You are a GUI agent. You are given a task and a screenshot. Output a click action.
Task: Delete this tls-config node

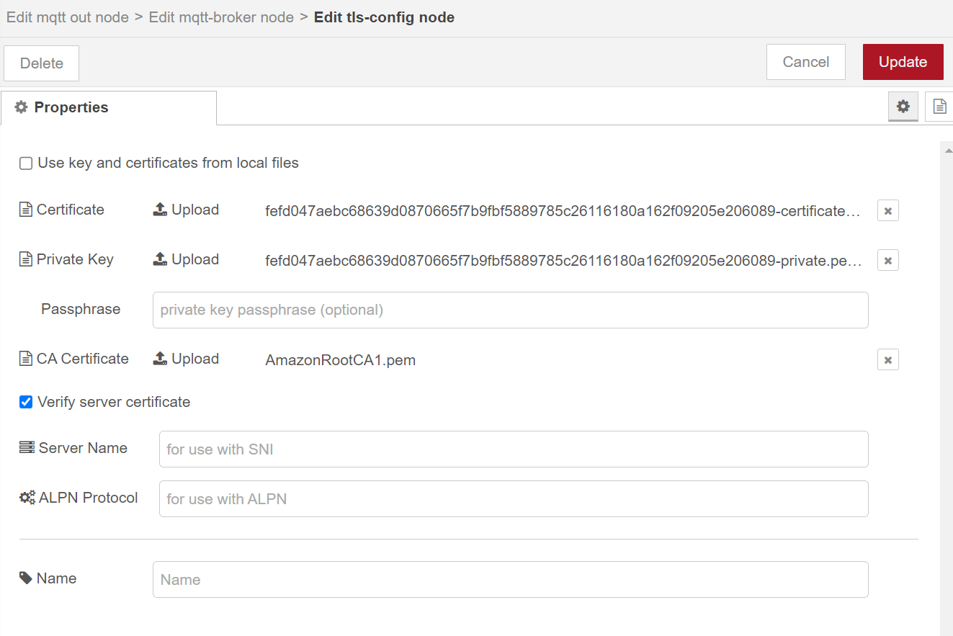pos(41,63)
